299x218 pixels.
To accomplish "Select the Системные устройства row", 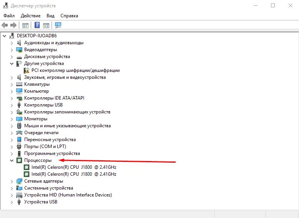I will pyautogui.click(x=48, y=188).
